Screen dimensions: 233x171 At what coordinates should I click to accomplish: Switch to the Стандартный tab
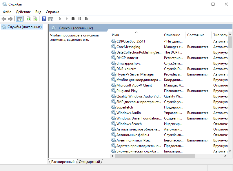click(89, 162)
